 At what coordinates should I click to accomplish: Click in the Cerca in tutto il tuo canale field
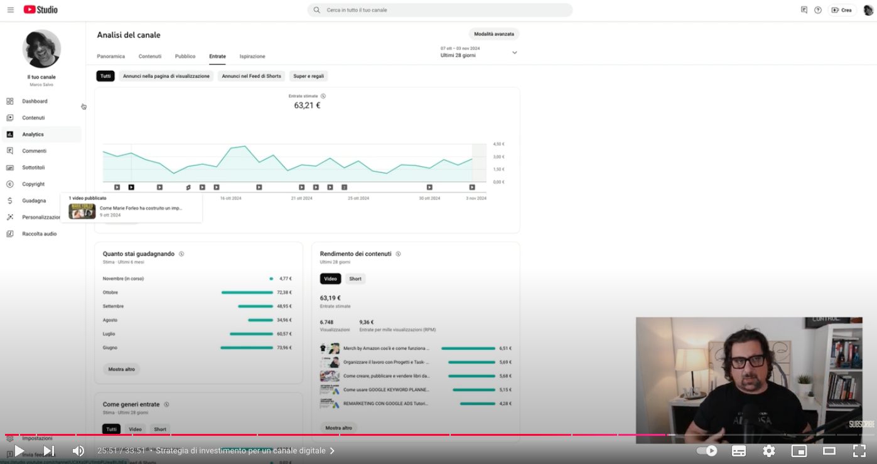[x=440, y=10]
